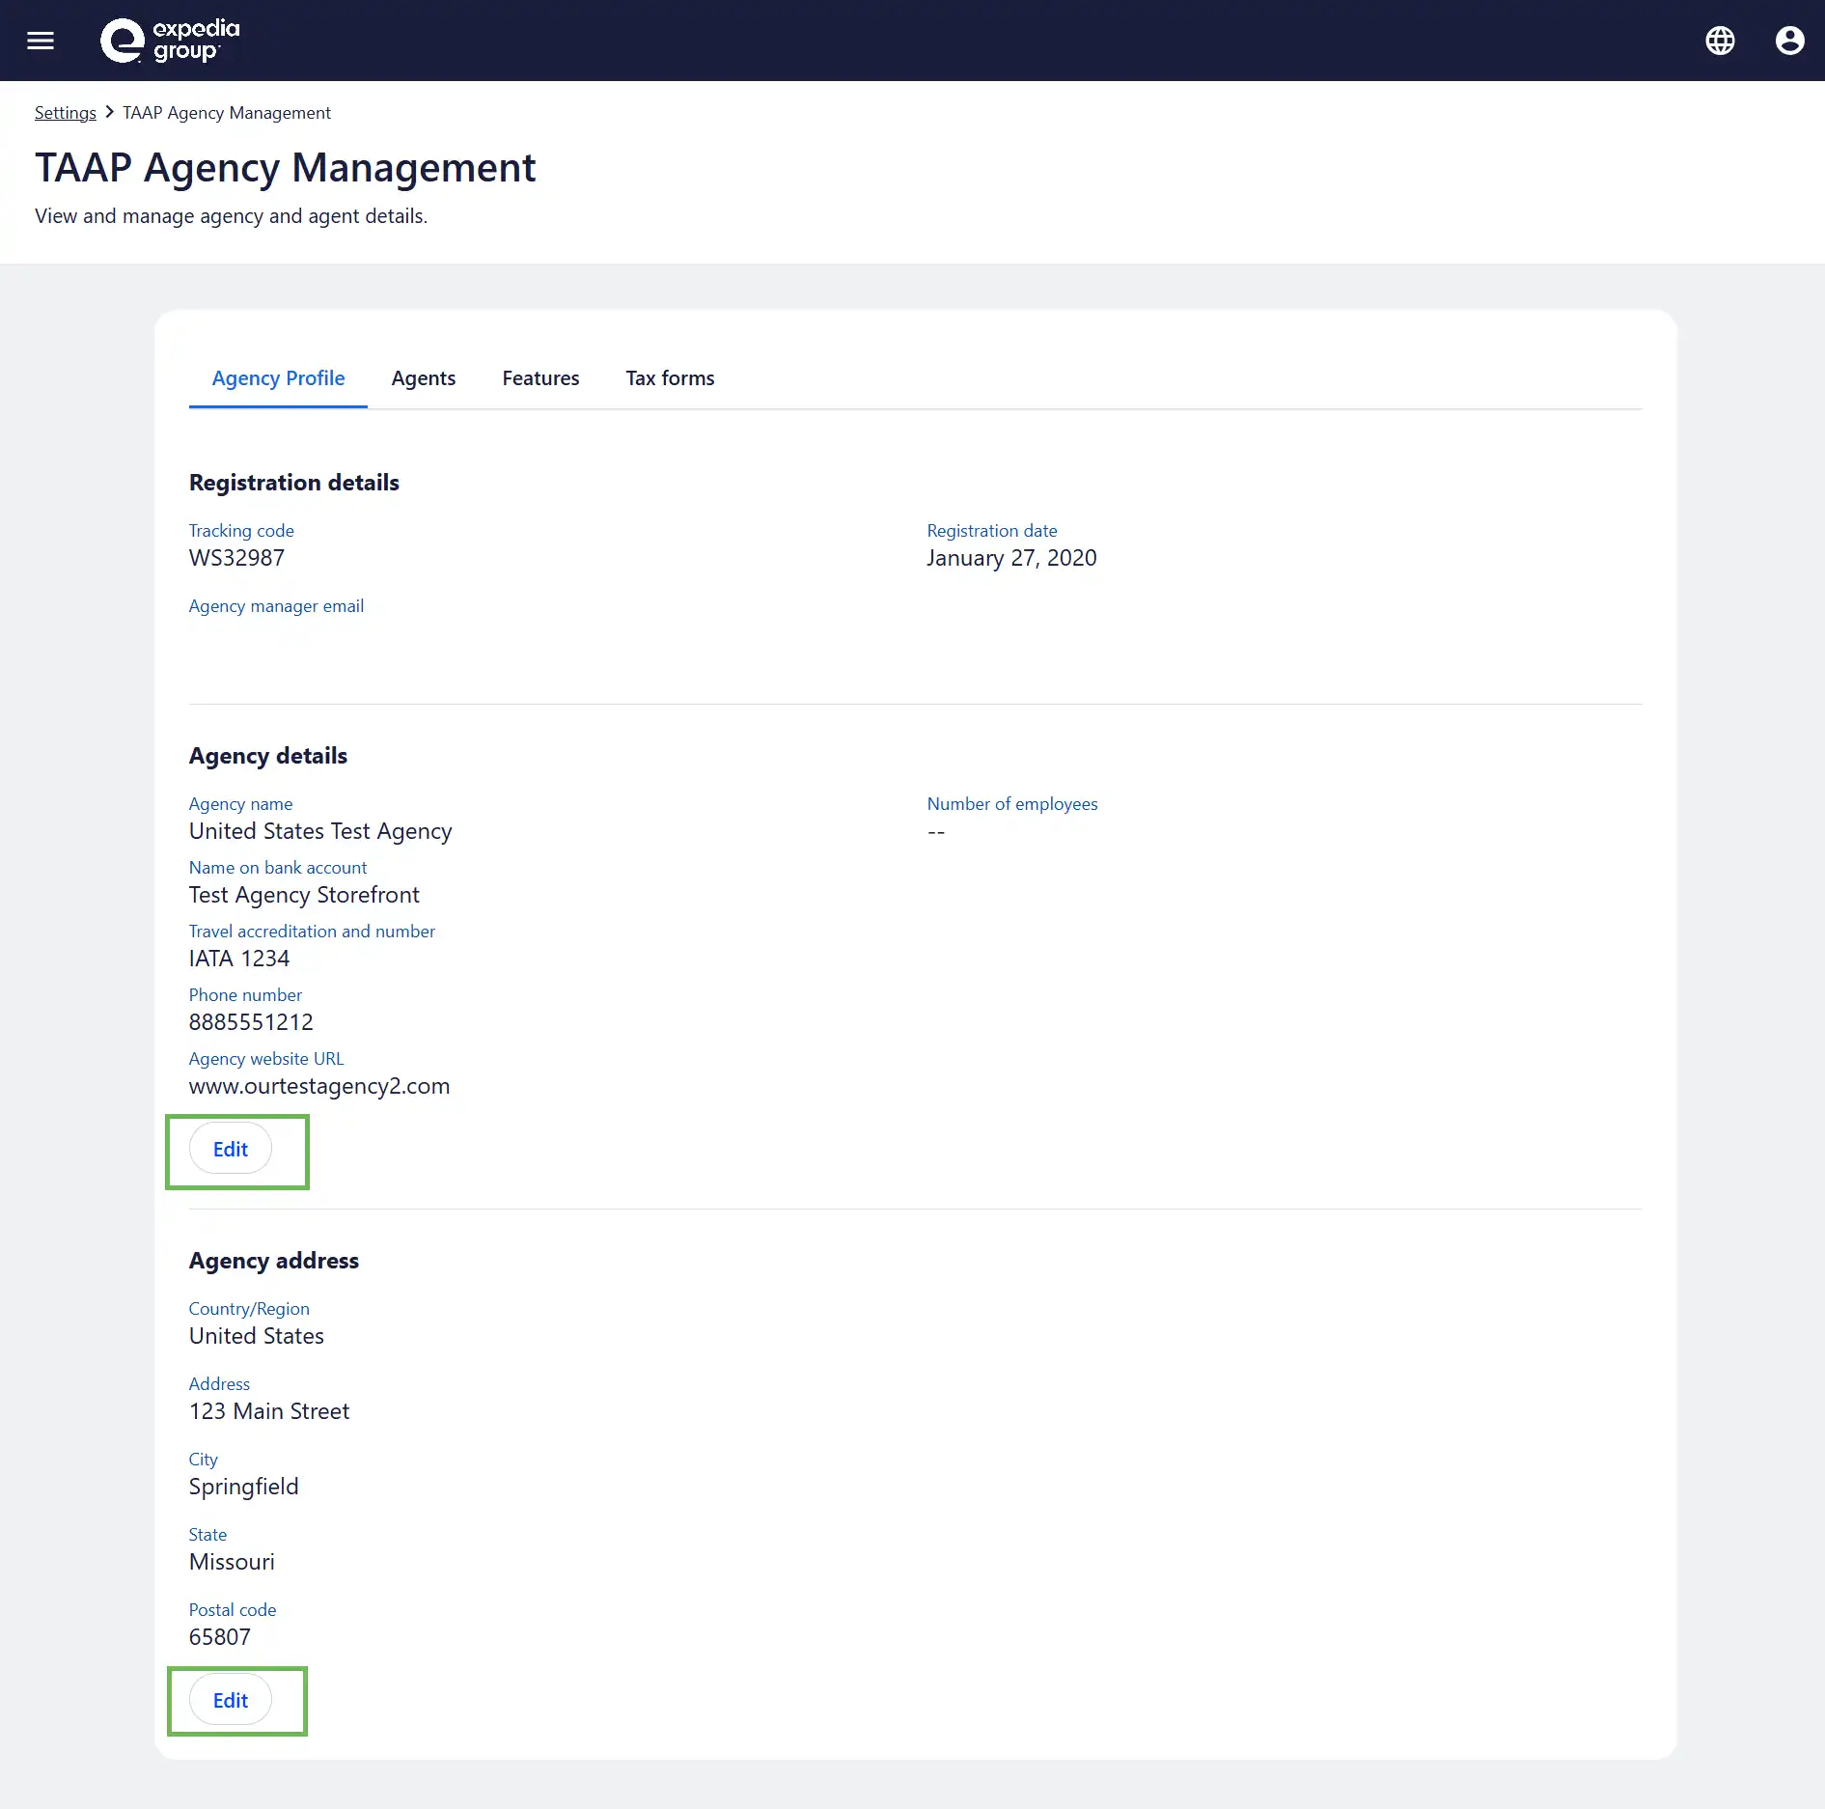Click the phone number 8885551212
Viewport: 1825px width, 1809px height.
point(251,1021)
